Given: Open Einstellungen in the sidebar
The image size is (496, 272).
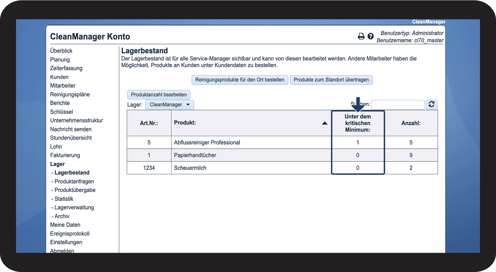Looking at the screenshot, I should pos(66,242).
